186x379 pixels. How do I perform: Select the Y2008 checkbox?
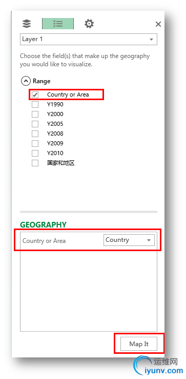35,134
